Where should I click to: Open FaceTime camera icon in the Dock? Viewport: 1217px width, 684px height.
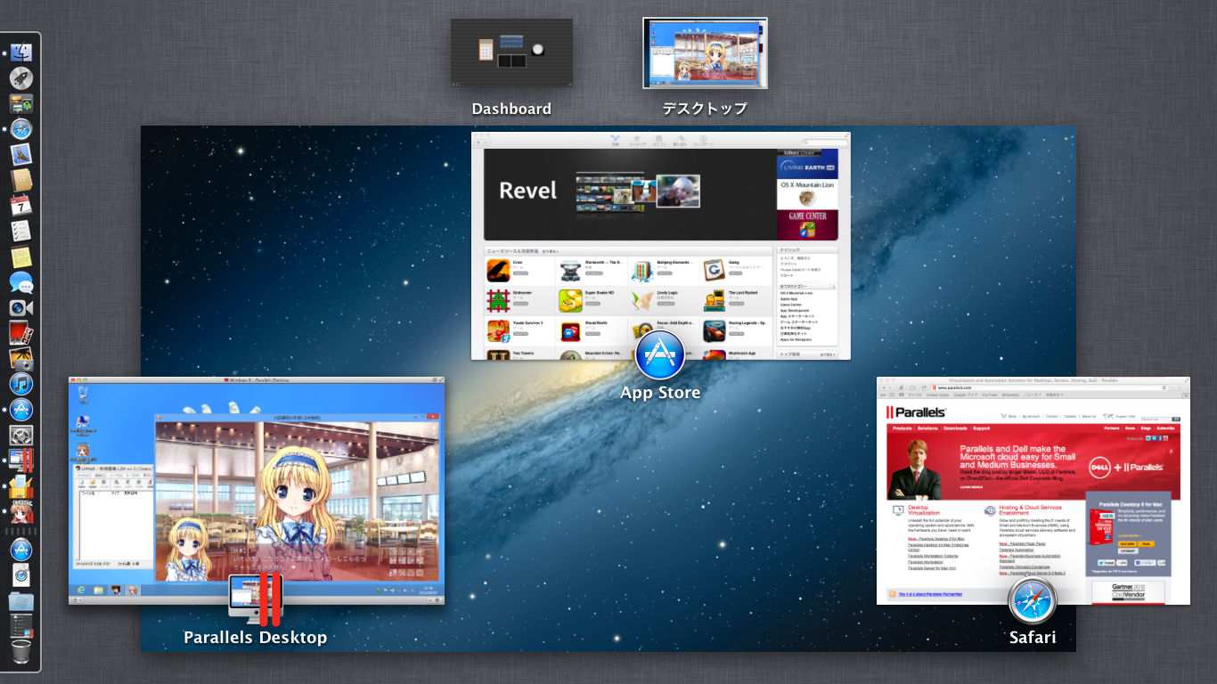(21, 308)
